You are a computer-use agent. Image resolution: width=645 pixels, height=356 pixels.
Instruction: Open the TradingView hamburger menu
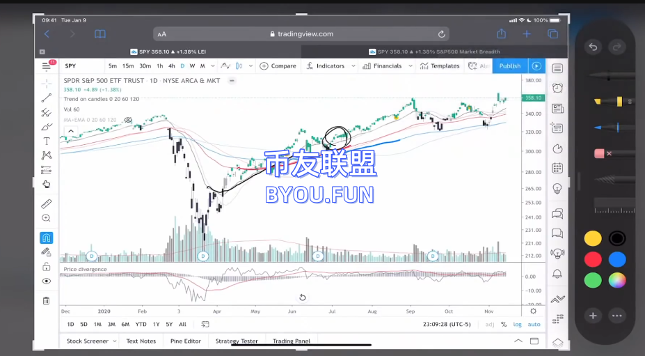click(x=47, y=66)
